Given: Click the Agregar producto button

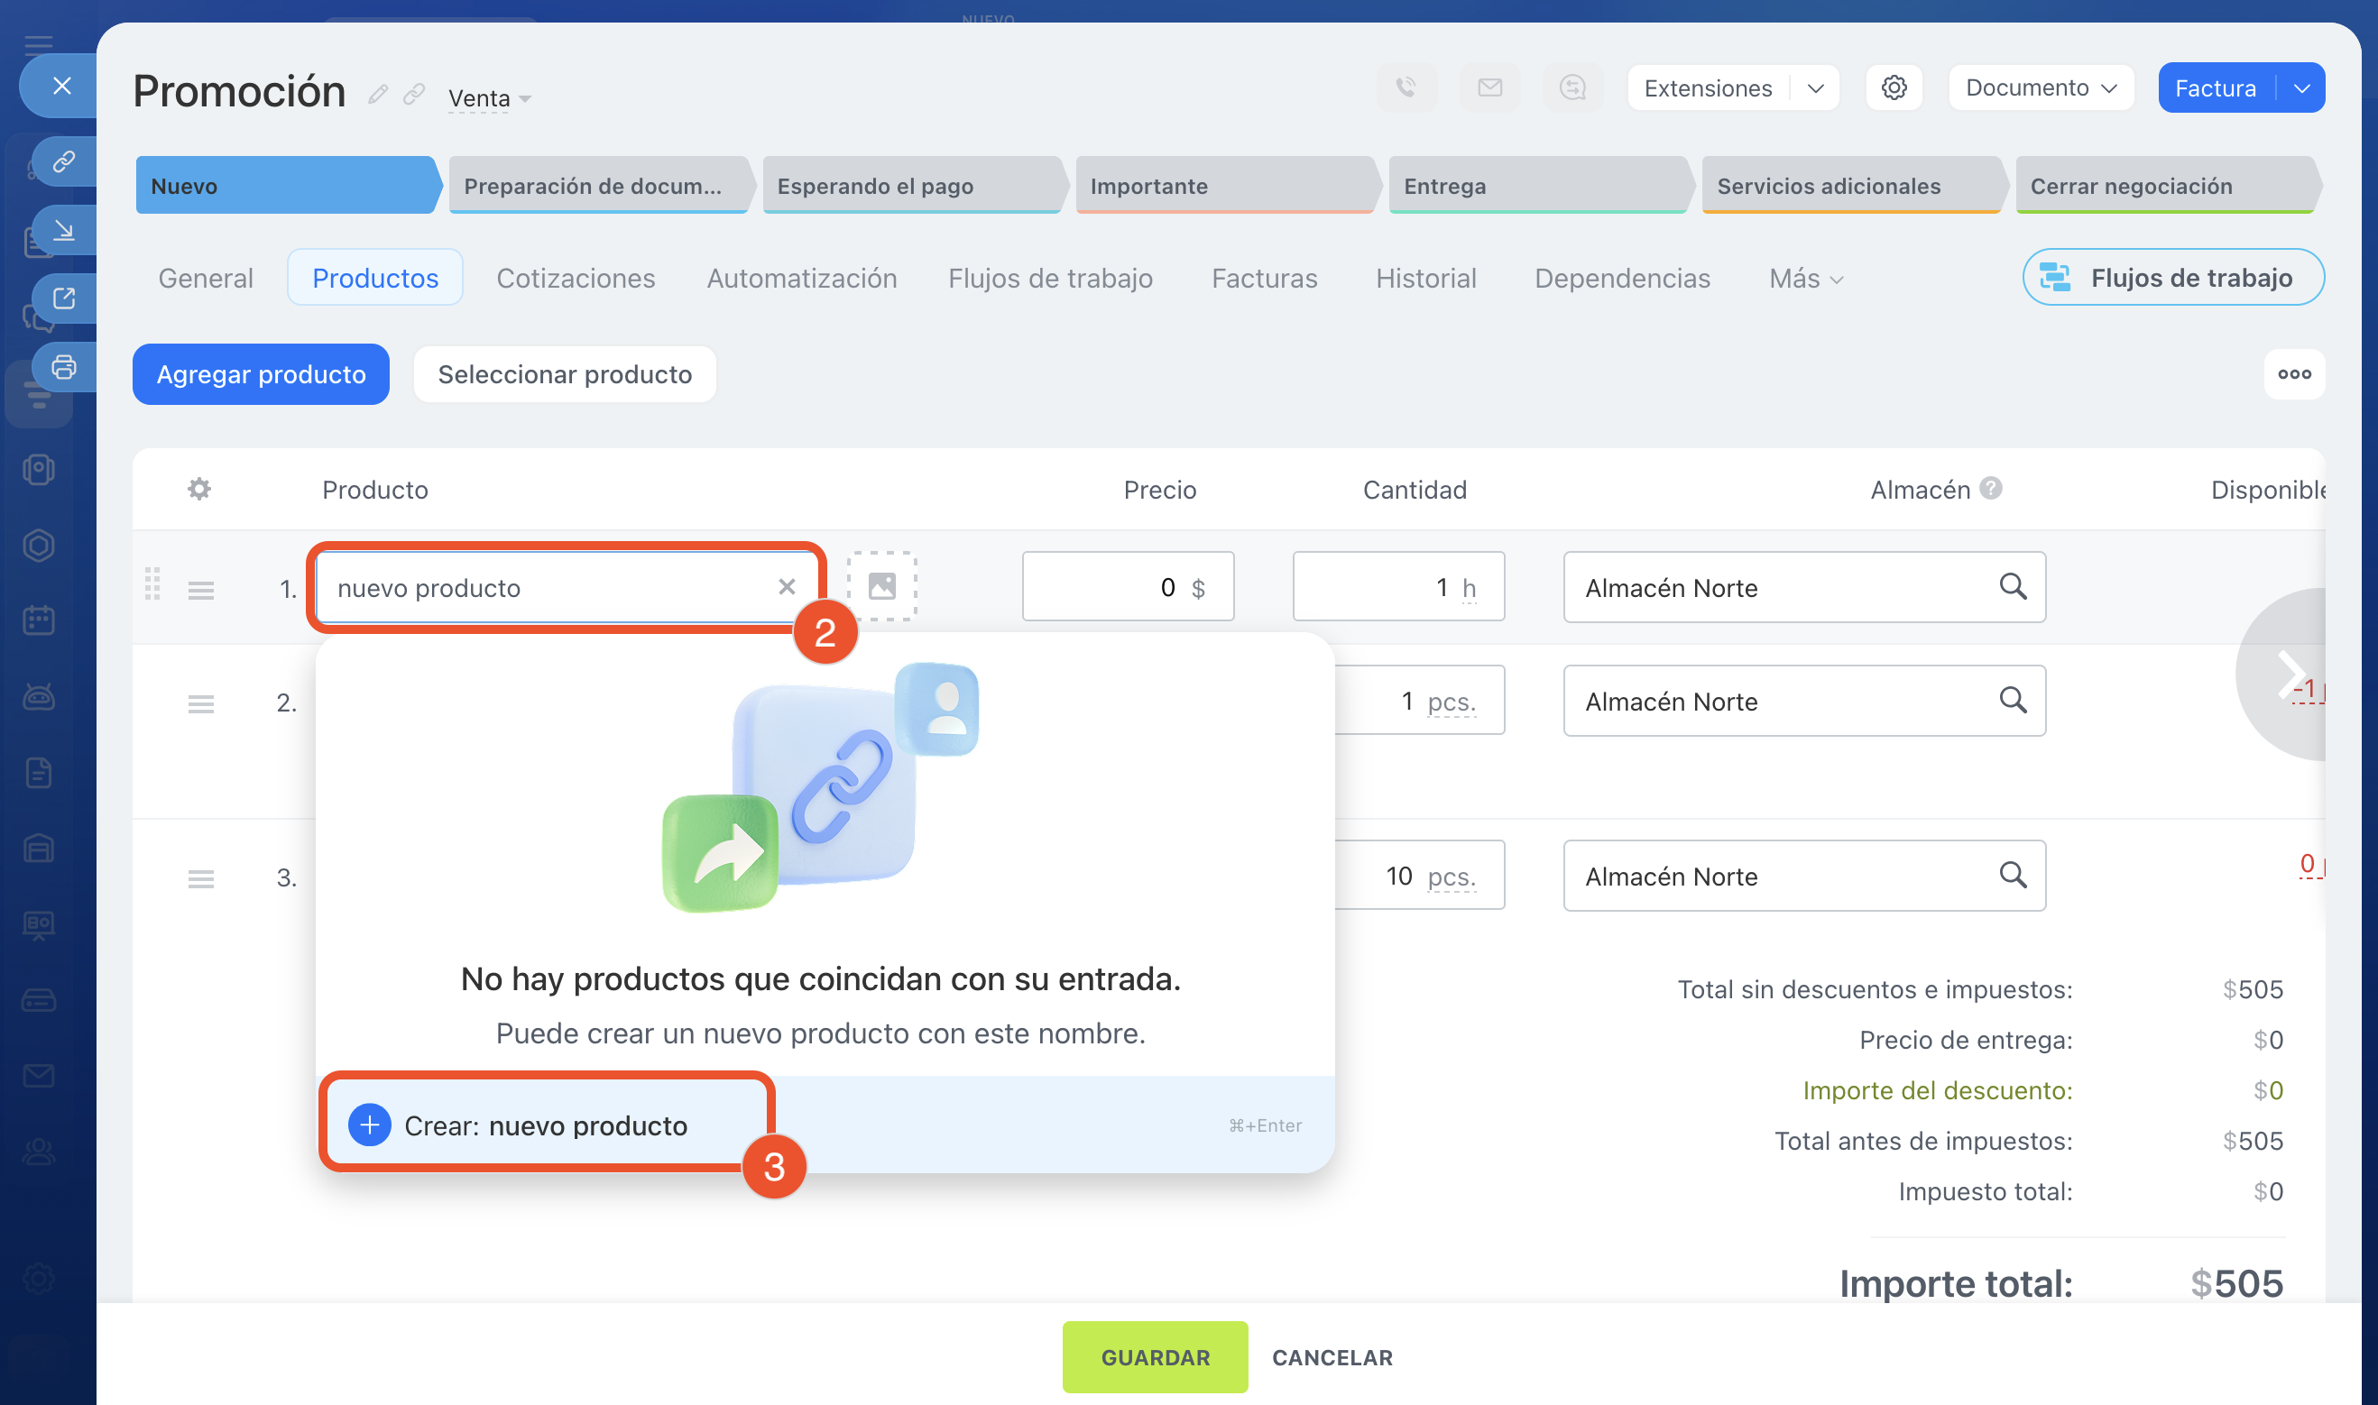Looking at the screenshot, I should [x=262, y=375].
